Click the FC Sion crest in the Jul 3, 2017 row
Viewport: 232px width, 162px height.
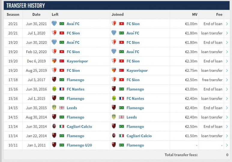click(114, 79)
